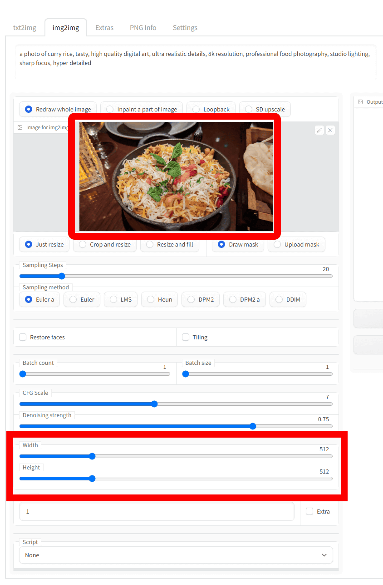
Task: Click the seed input field showing -1
Action: [x=157, y=511]
